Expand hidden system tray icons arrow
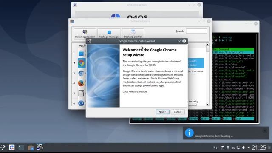Screen dimensions: 272x153 pyautogui.click(x=249, y=148)
